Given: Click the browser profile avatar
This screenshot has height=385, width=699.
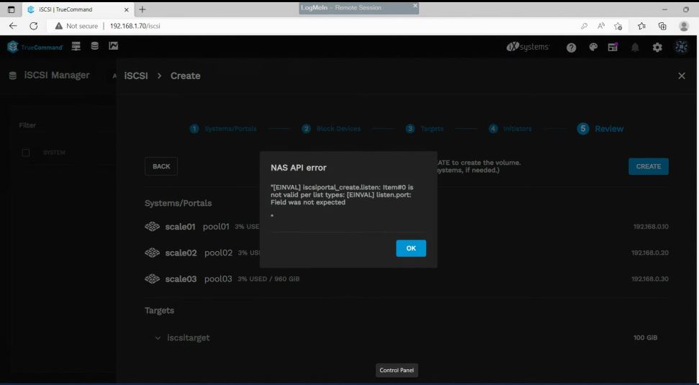Looking at the screenshot, I should 684,27.
